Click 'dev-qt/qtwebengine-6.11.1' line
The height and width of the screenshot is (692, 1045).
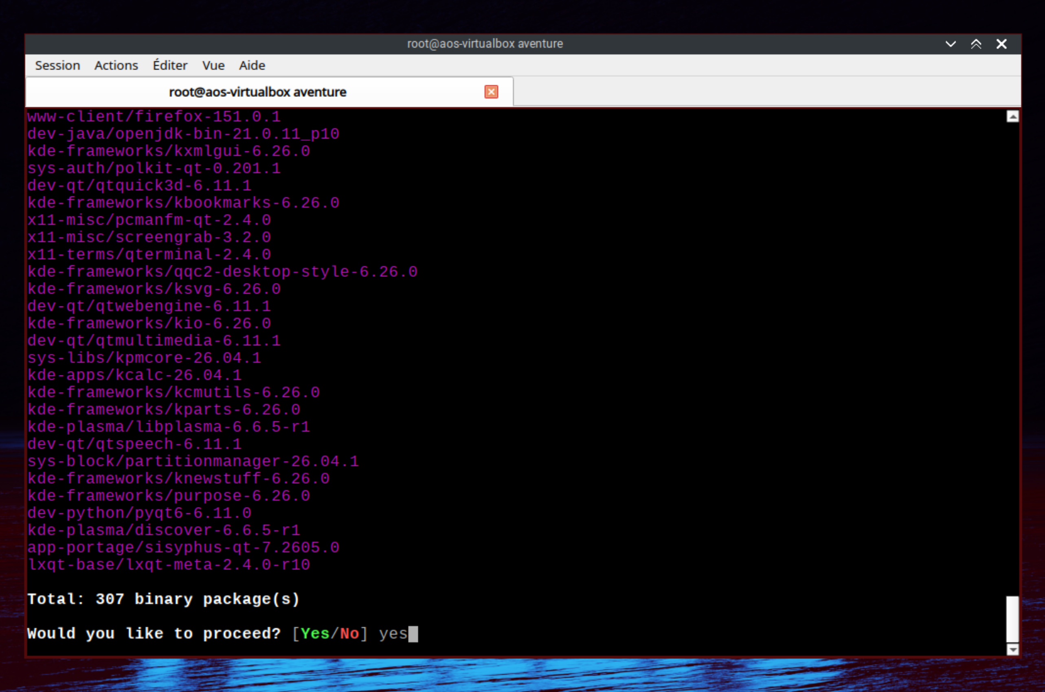point(149,306)
